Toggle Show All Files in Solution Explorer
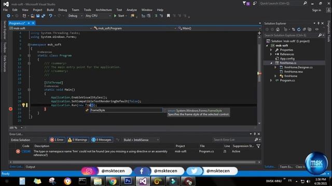This screenshot has height=186, width=332. pyautogui.click(x=310, y=29)
